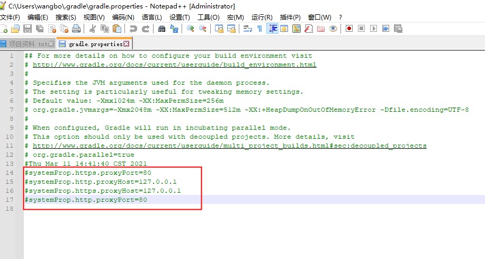Click the Save All toolbar icon

[40, 29]
